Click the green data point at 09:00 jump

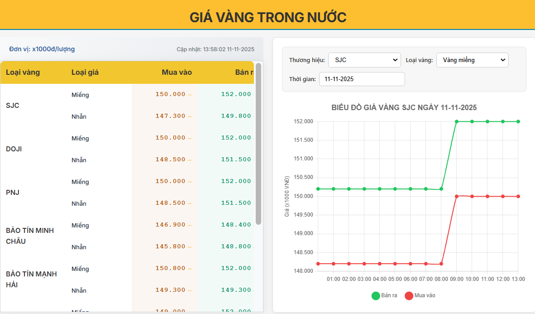coord(456,121)
